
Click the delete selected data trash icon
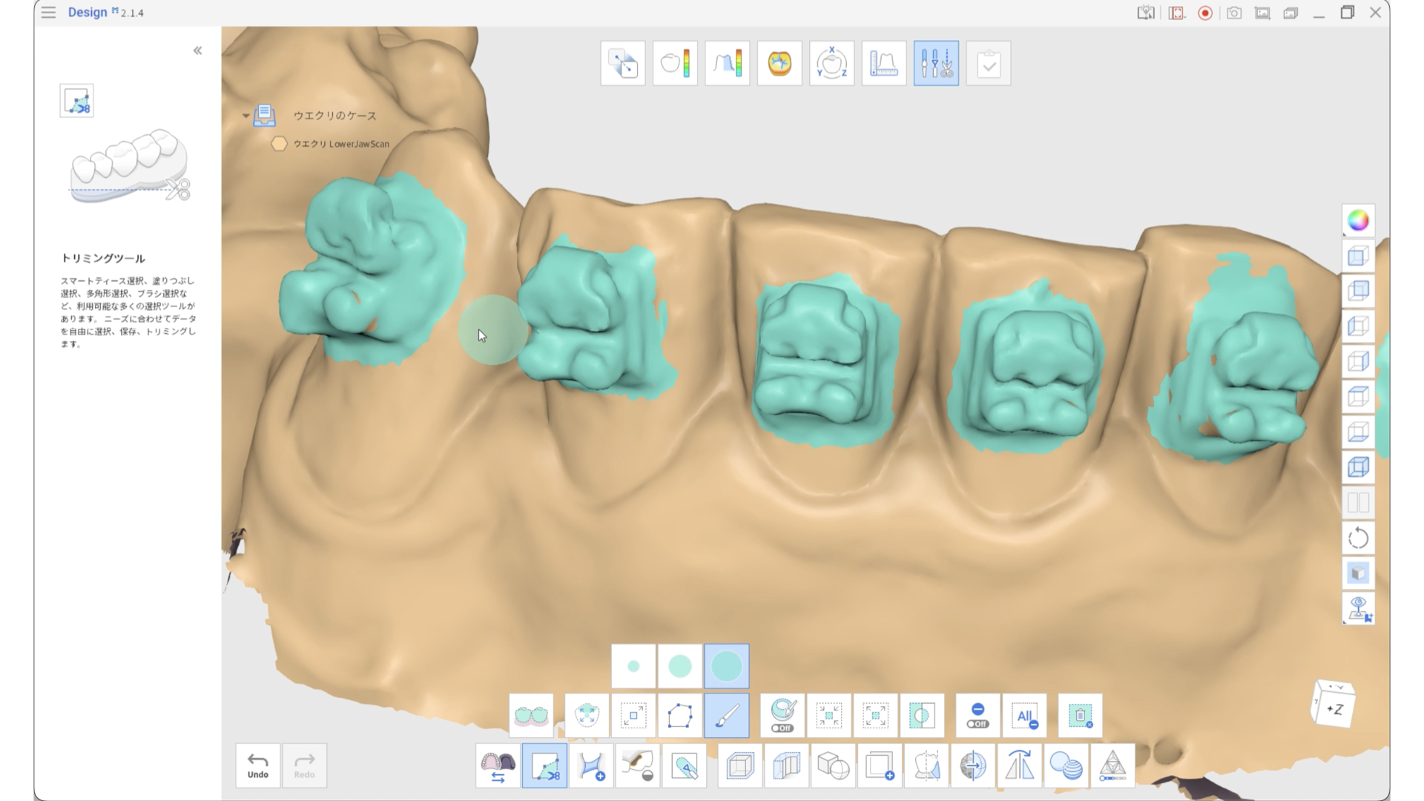pyautogui.click(x=1079, y=715)
